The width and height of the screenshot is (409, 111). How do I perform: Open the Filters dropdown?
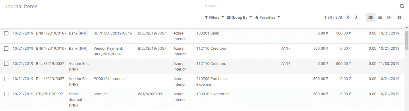214,17
